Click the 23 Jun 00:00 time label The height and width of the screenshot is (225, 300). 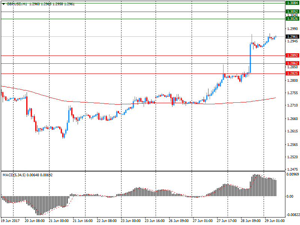[130, 220]
